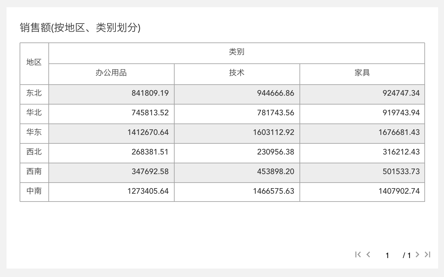
Task: Click the previous page arrow
Action: pyautogui.click(x=368, y=254)
